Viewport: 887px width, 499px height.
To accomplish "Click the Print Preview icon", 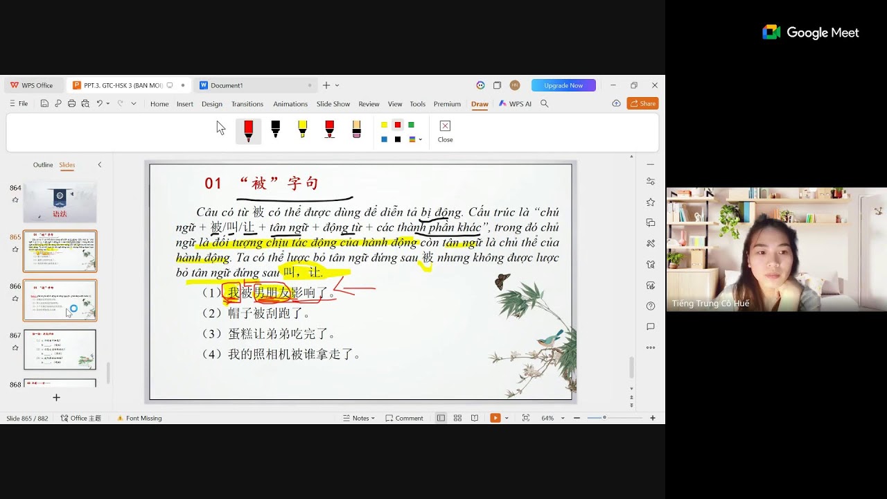I will pos(85,104).
